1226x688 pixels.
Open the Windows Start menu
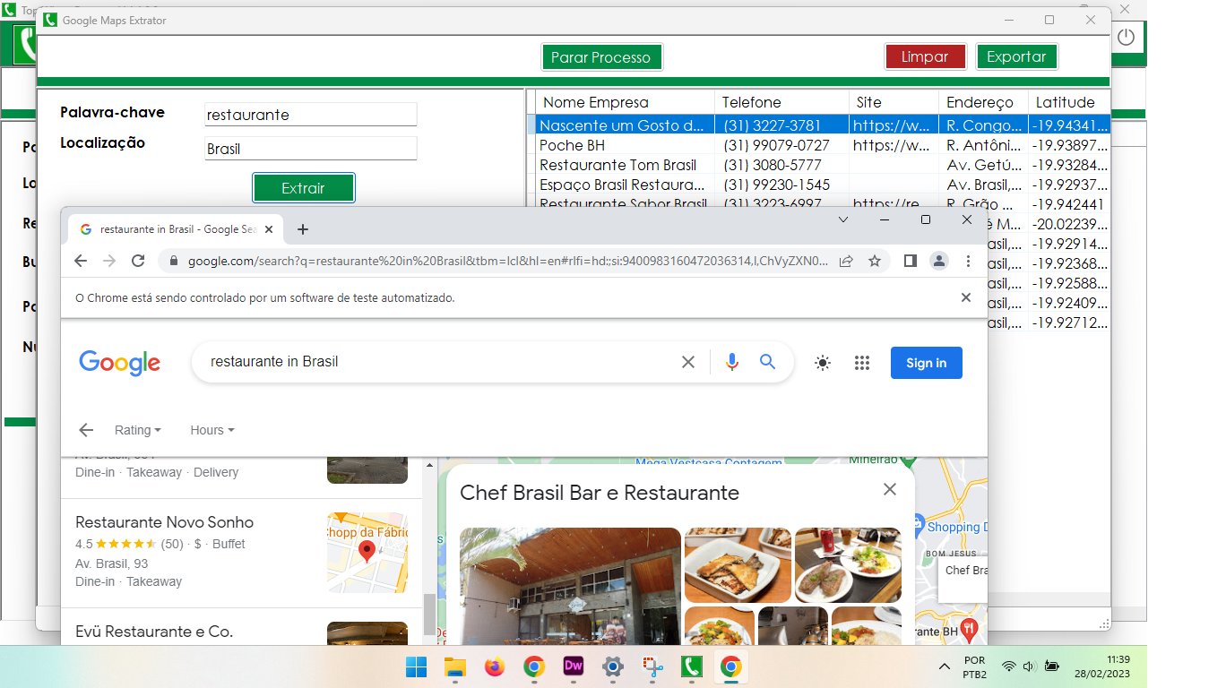(x=417, y=666)
